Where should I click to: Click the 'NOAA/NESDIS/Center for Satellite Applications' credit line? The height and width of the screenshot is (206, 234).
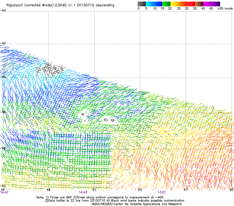[137, 204]
